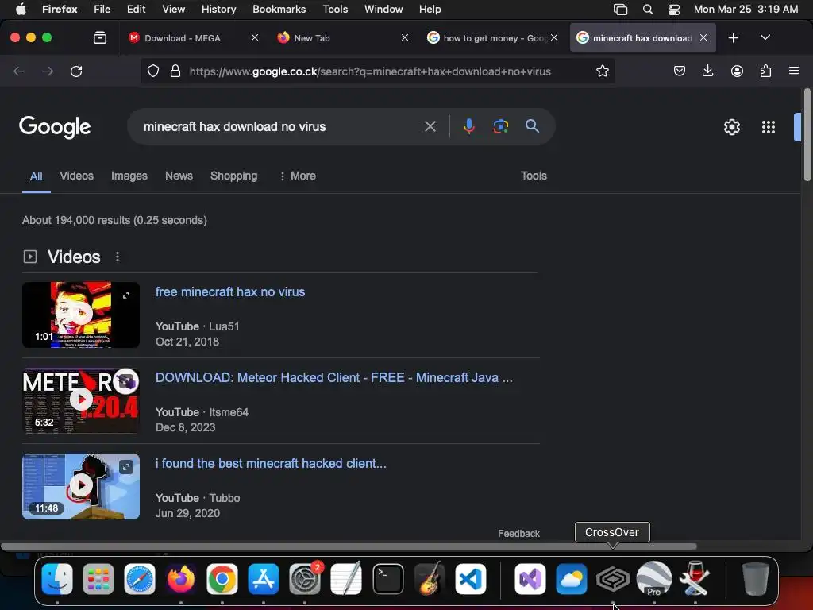Open Safari from the Dock
Screen dimensions: 813x610
140,579
